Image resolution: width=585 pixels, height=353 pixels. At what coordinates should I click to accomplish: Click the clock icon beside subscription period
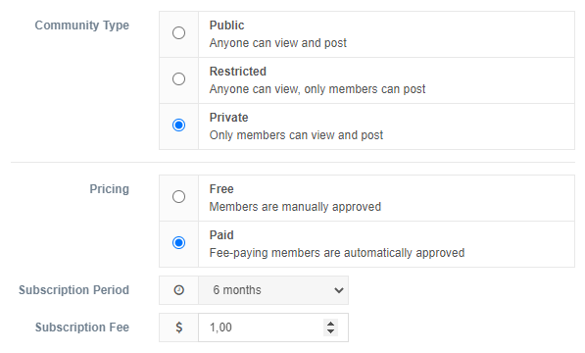(x=179, y=290)
